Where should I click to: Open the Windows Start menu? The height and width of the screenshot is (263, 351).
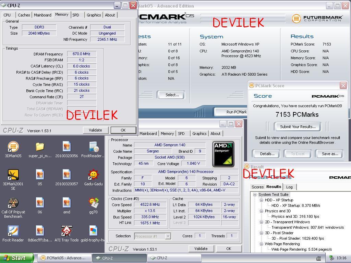(17, 258)
